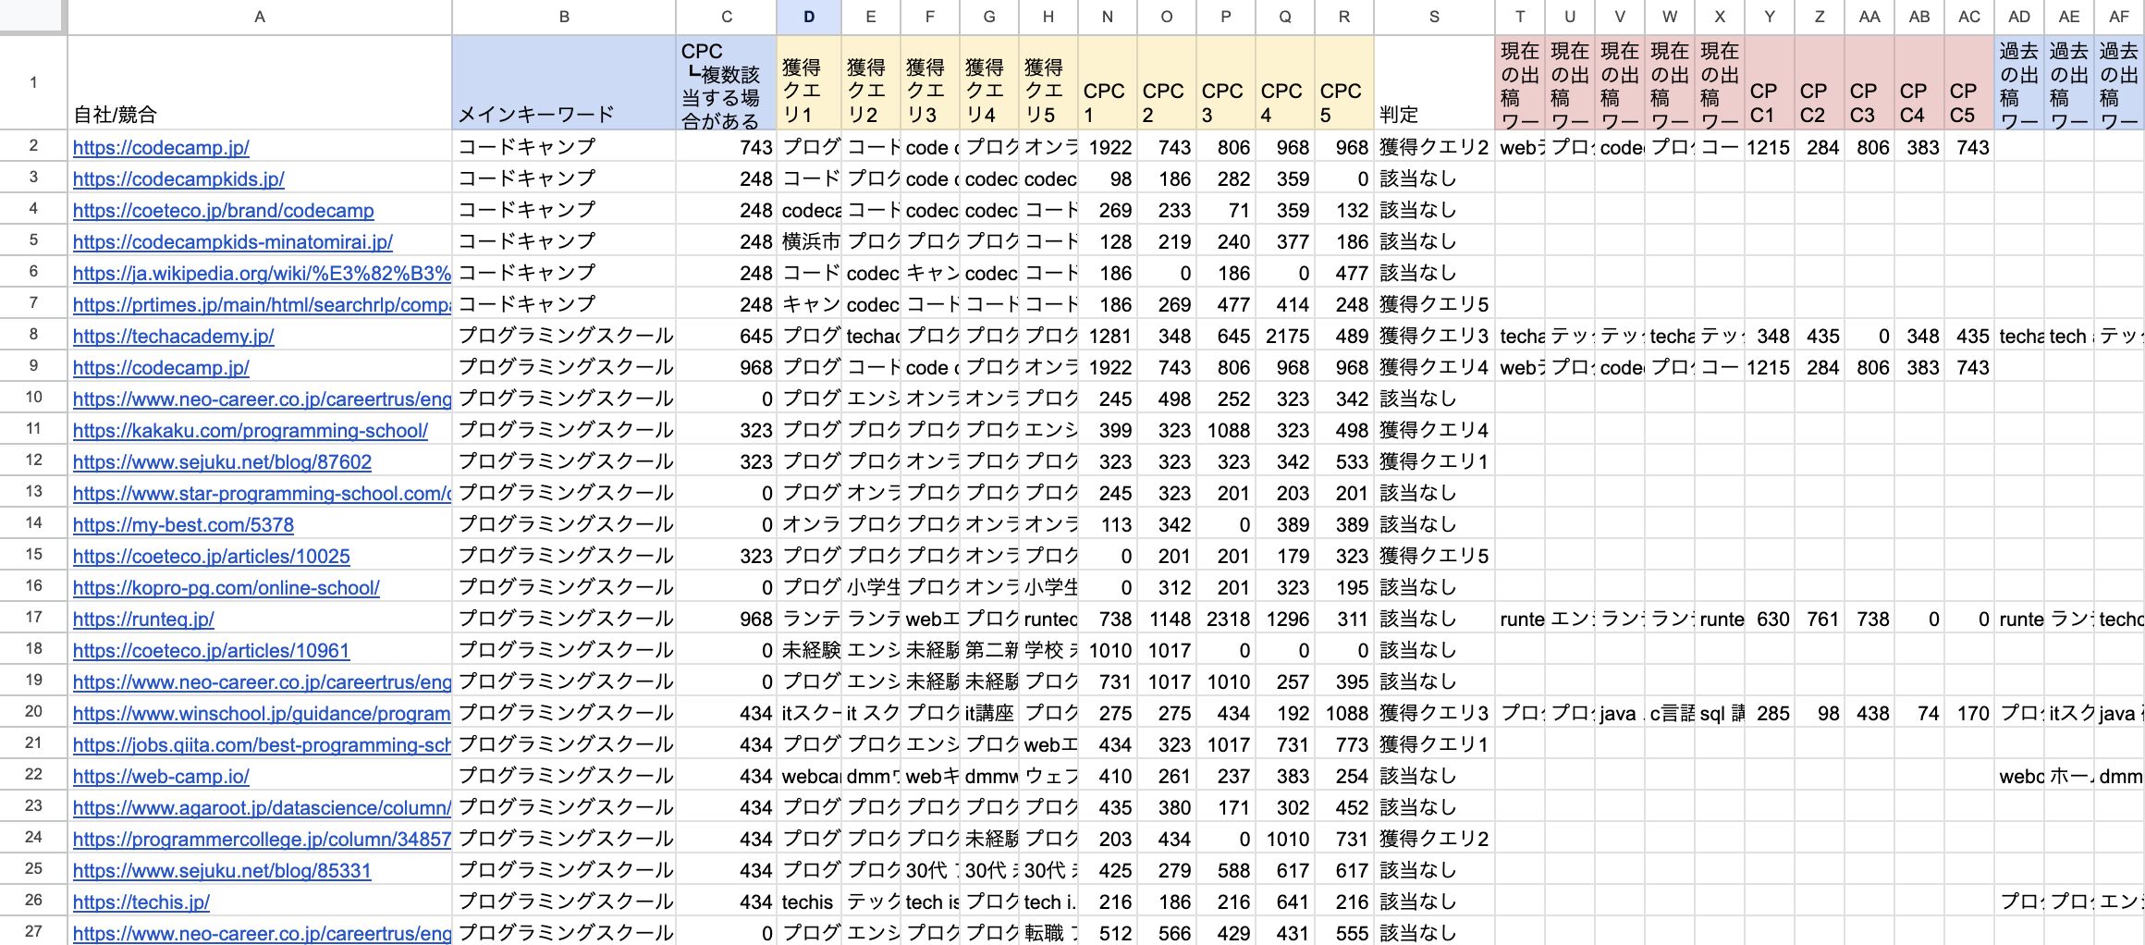
Task: Select the 獲得クエリ2 cell in row 24
Action: click(1434, 839)
